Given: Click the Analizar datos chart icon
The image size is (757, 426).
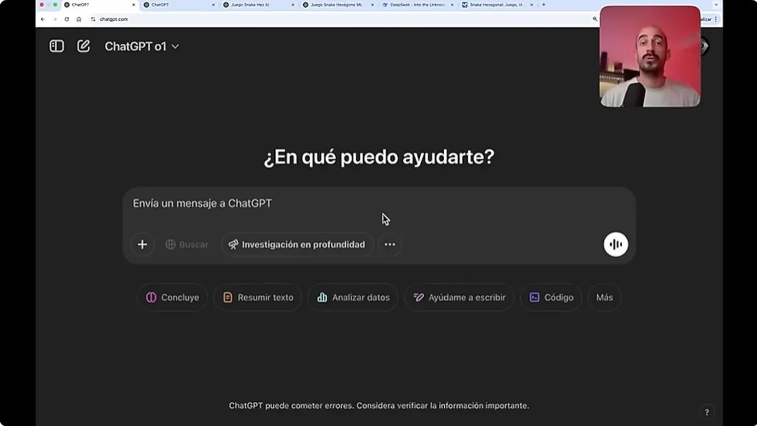Looking at the screenshot, I should 322,298.
